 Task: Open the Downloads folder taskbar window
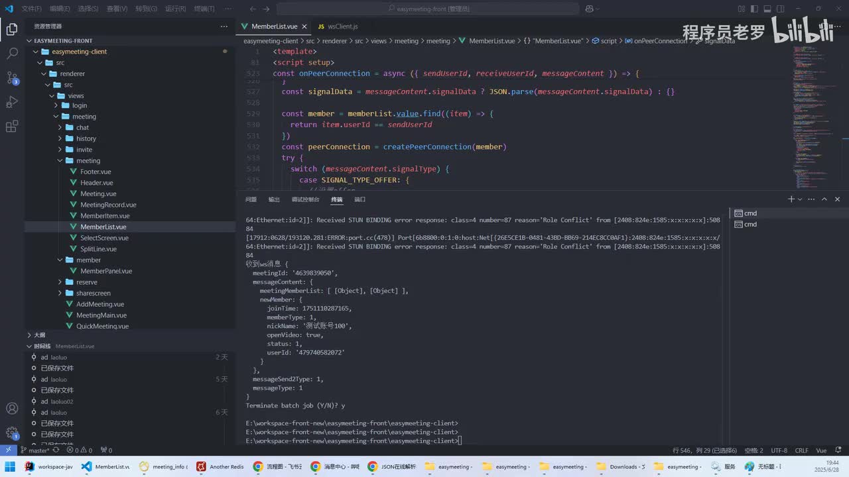[x=620, y=466]
